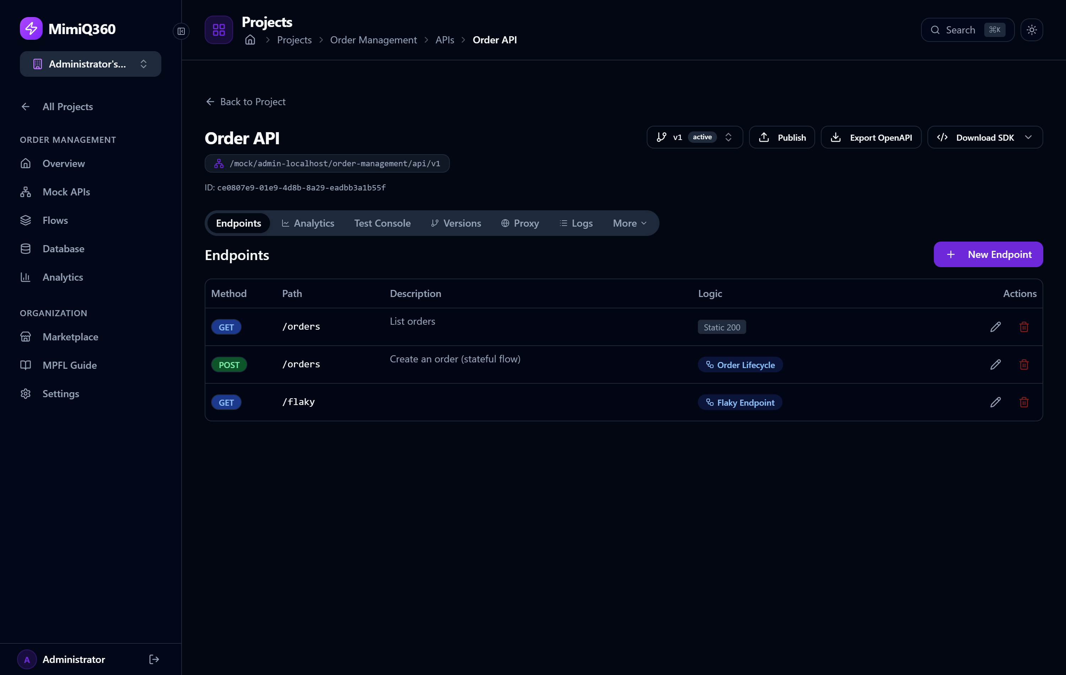
Task: Edit the GET /orders endpoint pencil icon
Action: pyautogui.click(x=995, y=326)
